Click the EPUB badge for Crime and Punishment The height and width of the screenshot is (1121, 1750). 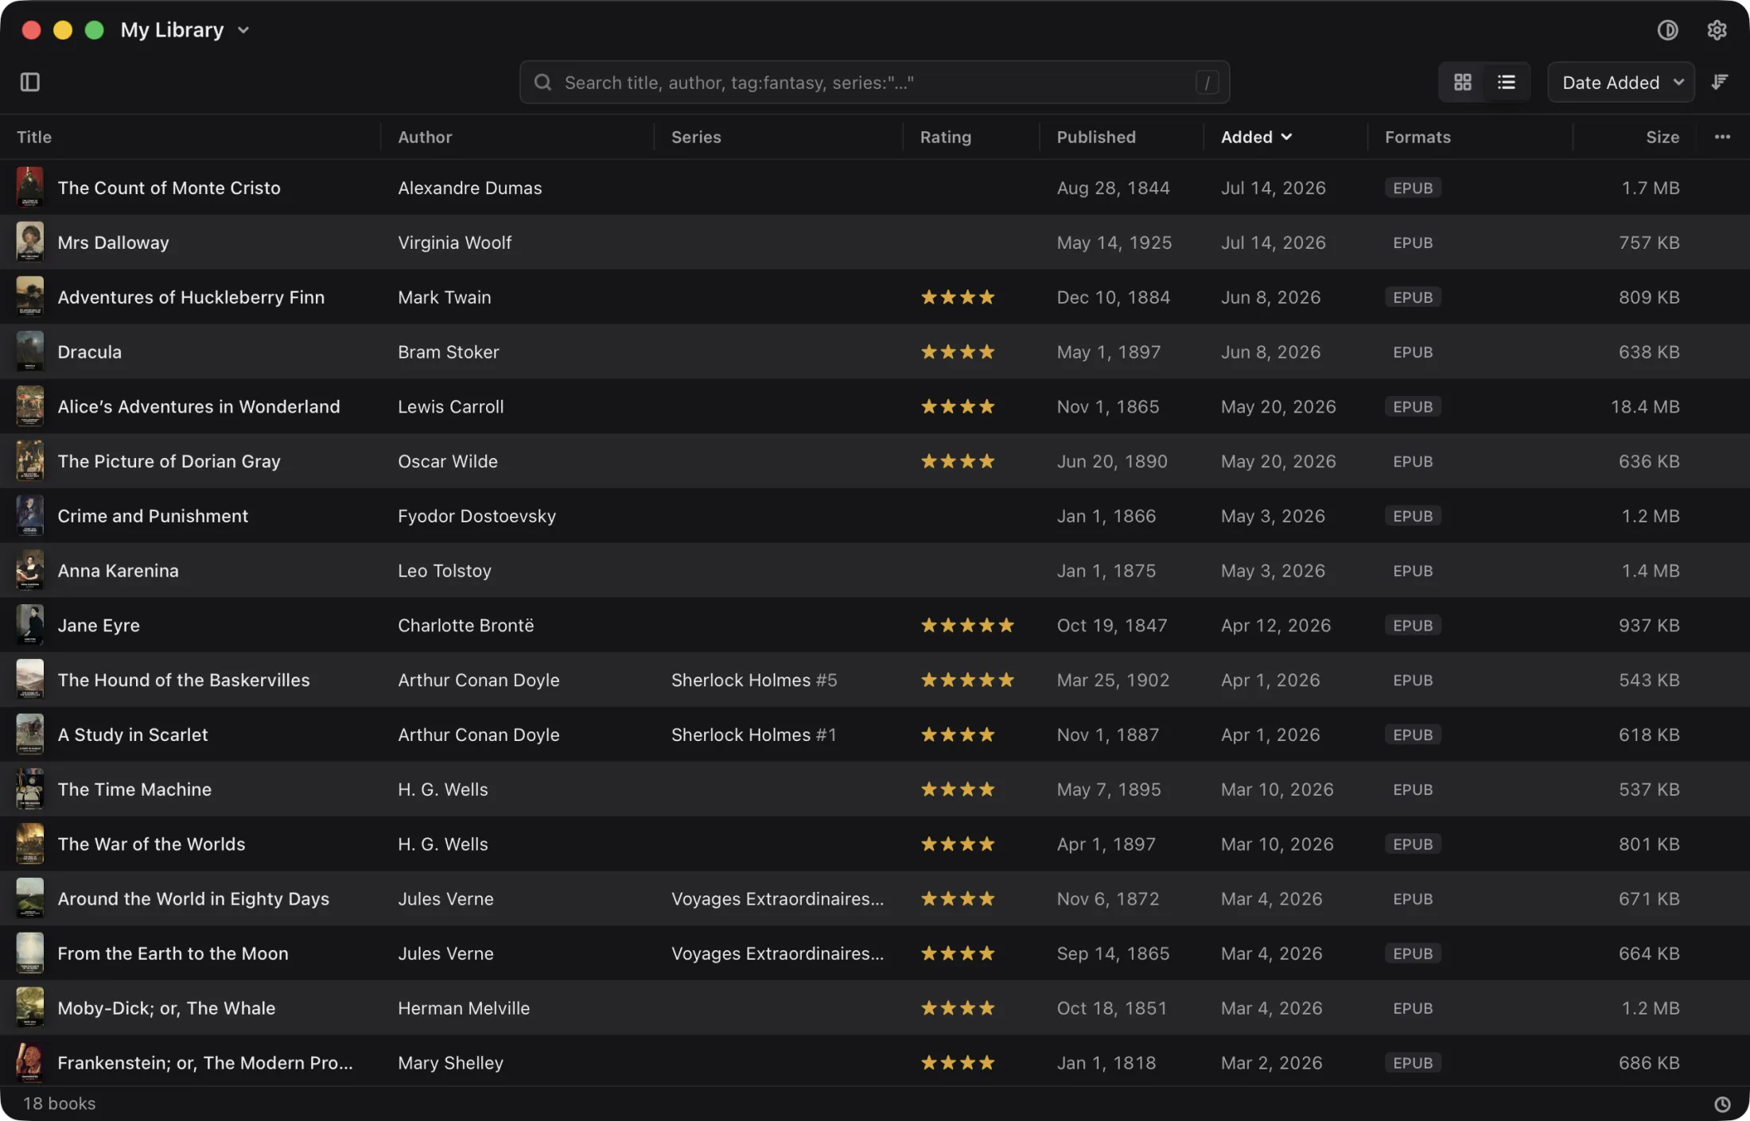pos(1413,516)
